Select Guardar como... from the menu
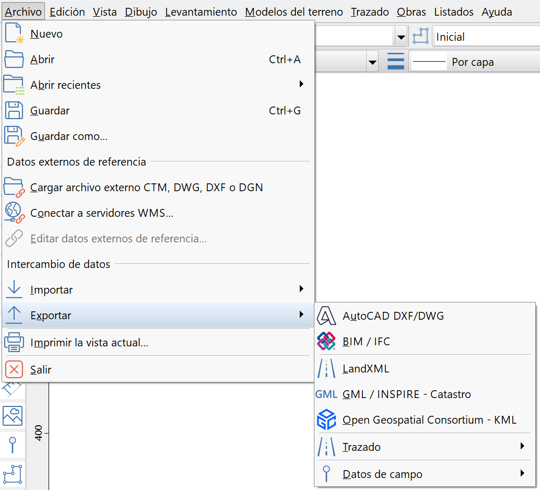 pyautogui.click(x=69, y=136)
